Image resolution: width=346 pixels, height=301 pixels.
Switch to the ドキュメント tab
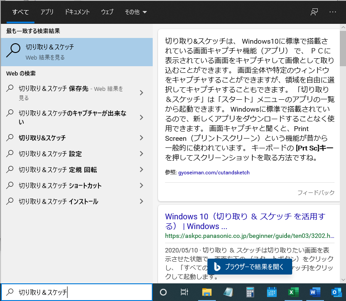tap(77, 12)
